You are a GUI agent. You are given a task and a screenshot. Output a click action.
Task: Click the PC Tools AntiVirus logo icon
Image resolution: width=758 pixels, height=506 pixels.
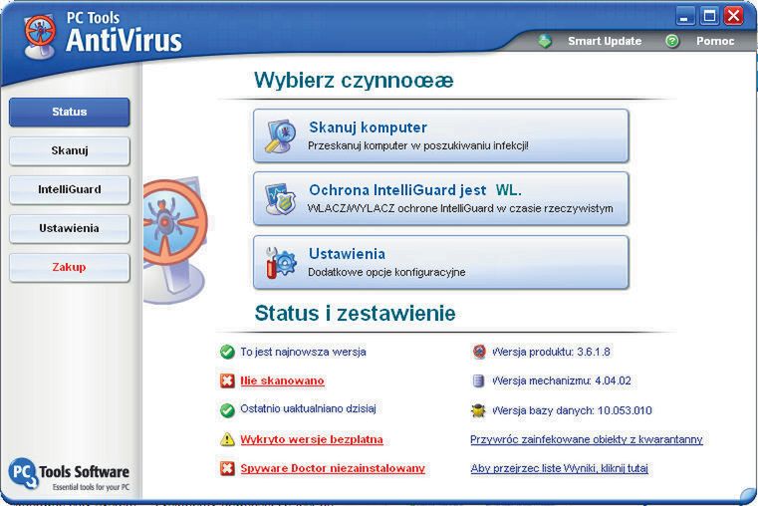(x=40, y=37)
